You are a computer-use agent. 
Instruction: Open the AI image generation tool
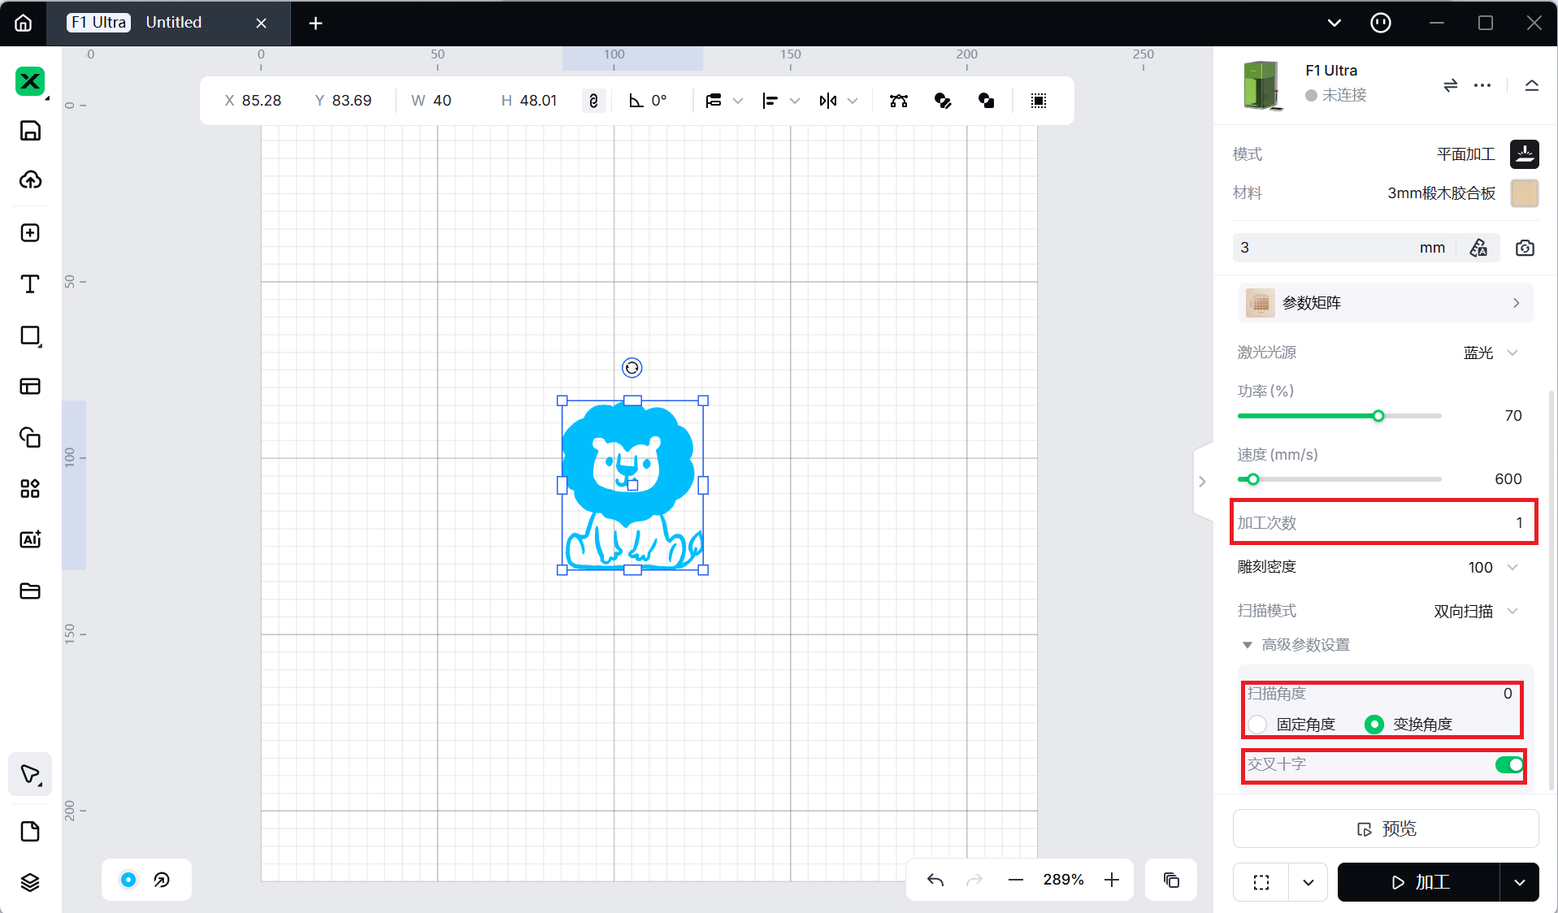(x=30, y=539)
